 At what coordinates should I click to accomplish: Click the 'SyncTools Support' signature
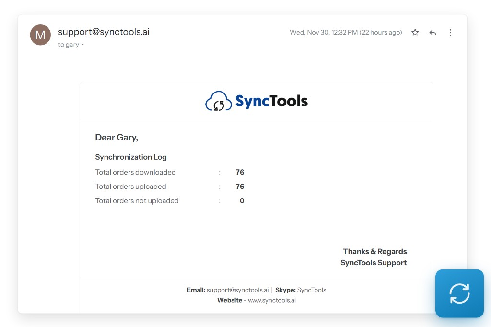(x=374, y=263)
